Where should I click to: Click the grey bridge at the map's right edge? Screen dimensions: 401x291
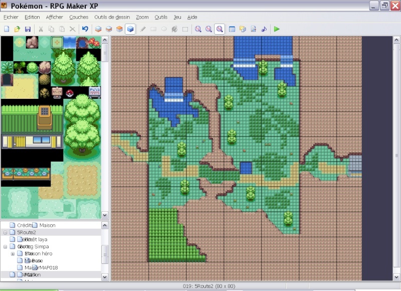coord(356,166)
